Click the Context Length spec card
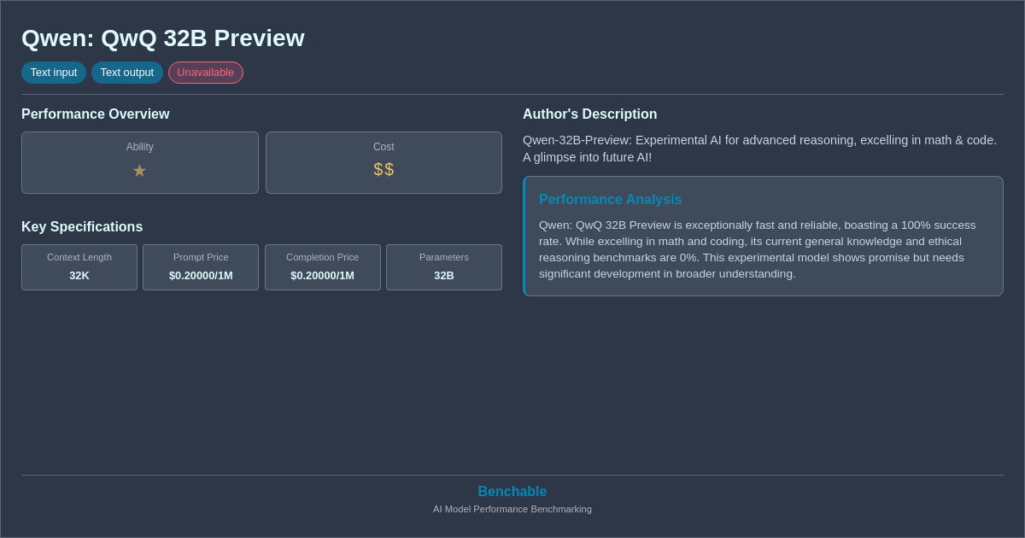The width and height of the screenshot is (1025, 538). pyautogui.click(x=79, y=267)
